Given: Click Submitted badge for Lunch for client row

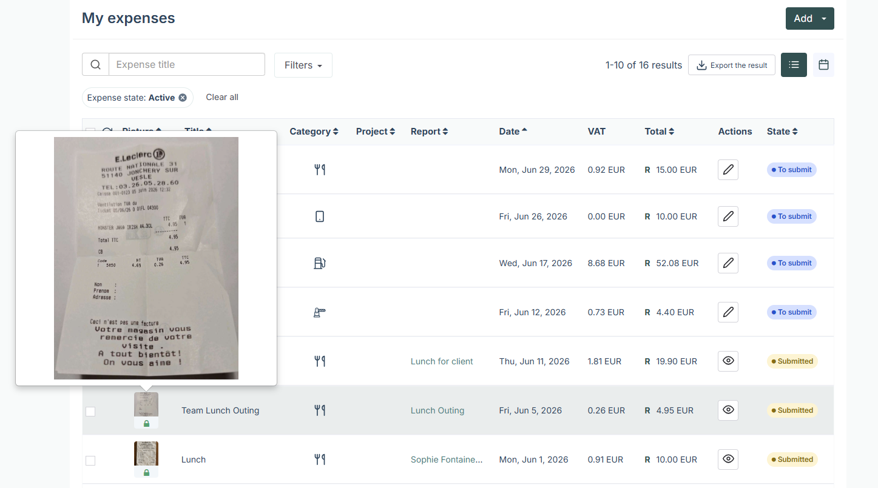Looking at the screenshot, I should coord(792,361).
